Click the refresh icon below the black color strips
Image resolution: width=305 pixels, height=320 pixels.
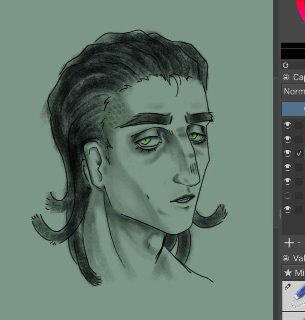tap(285, 65)
